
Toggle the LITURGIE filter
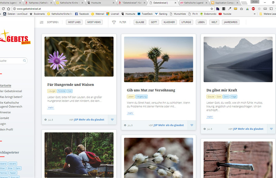pyautogui.click(x=187, y=22)
